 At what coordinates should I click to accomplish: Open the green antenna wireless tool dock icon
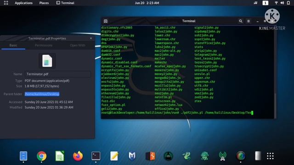click(x=222, y=156)
